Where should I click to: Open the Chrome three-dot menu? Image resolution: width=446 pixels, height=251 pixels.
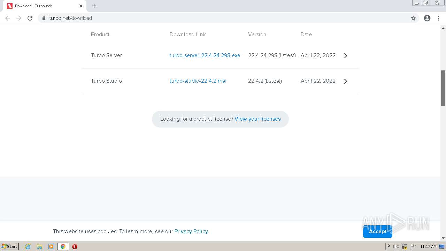438,18
